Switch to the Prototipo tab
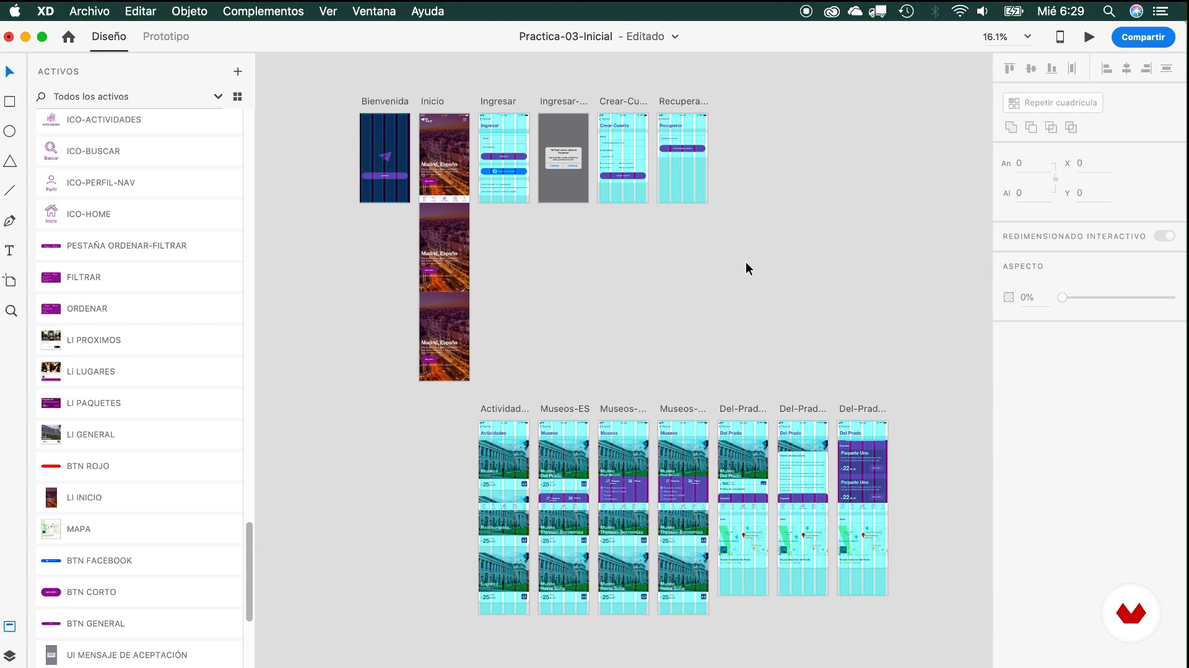1189x668 pixels. tap(166, 36)
